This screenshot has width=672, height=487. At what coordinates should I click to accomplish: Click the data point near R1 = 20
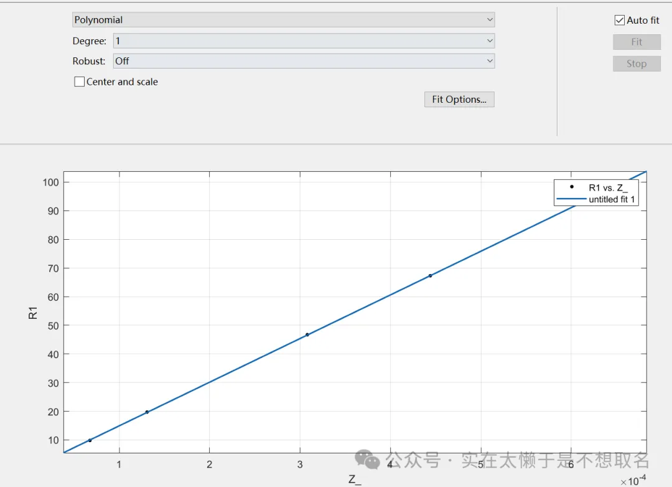(147, 412)
